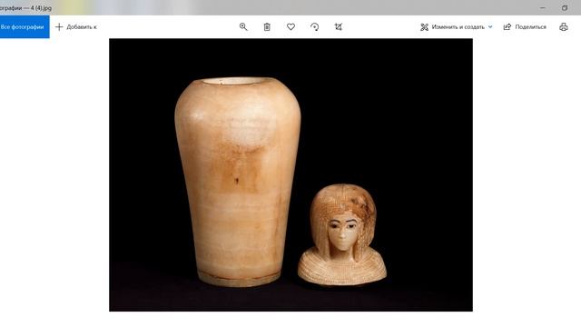Click the plus icon for Добавить к
Viewport: 581px width, 327px height.
(59, 26)
